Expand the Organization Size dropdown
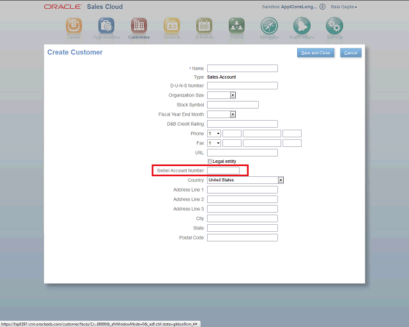Screen dimensions: 409x327 (233, 95)
